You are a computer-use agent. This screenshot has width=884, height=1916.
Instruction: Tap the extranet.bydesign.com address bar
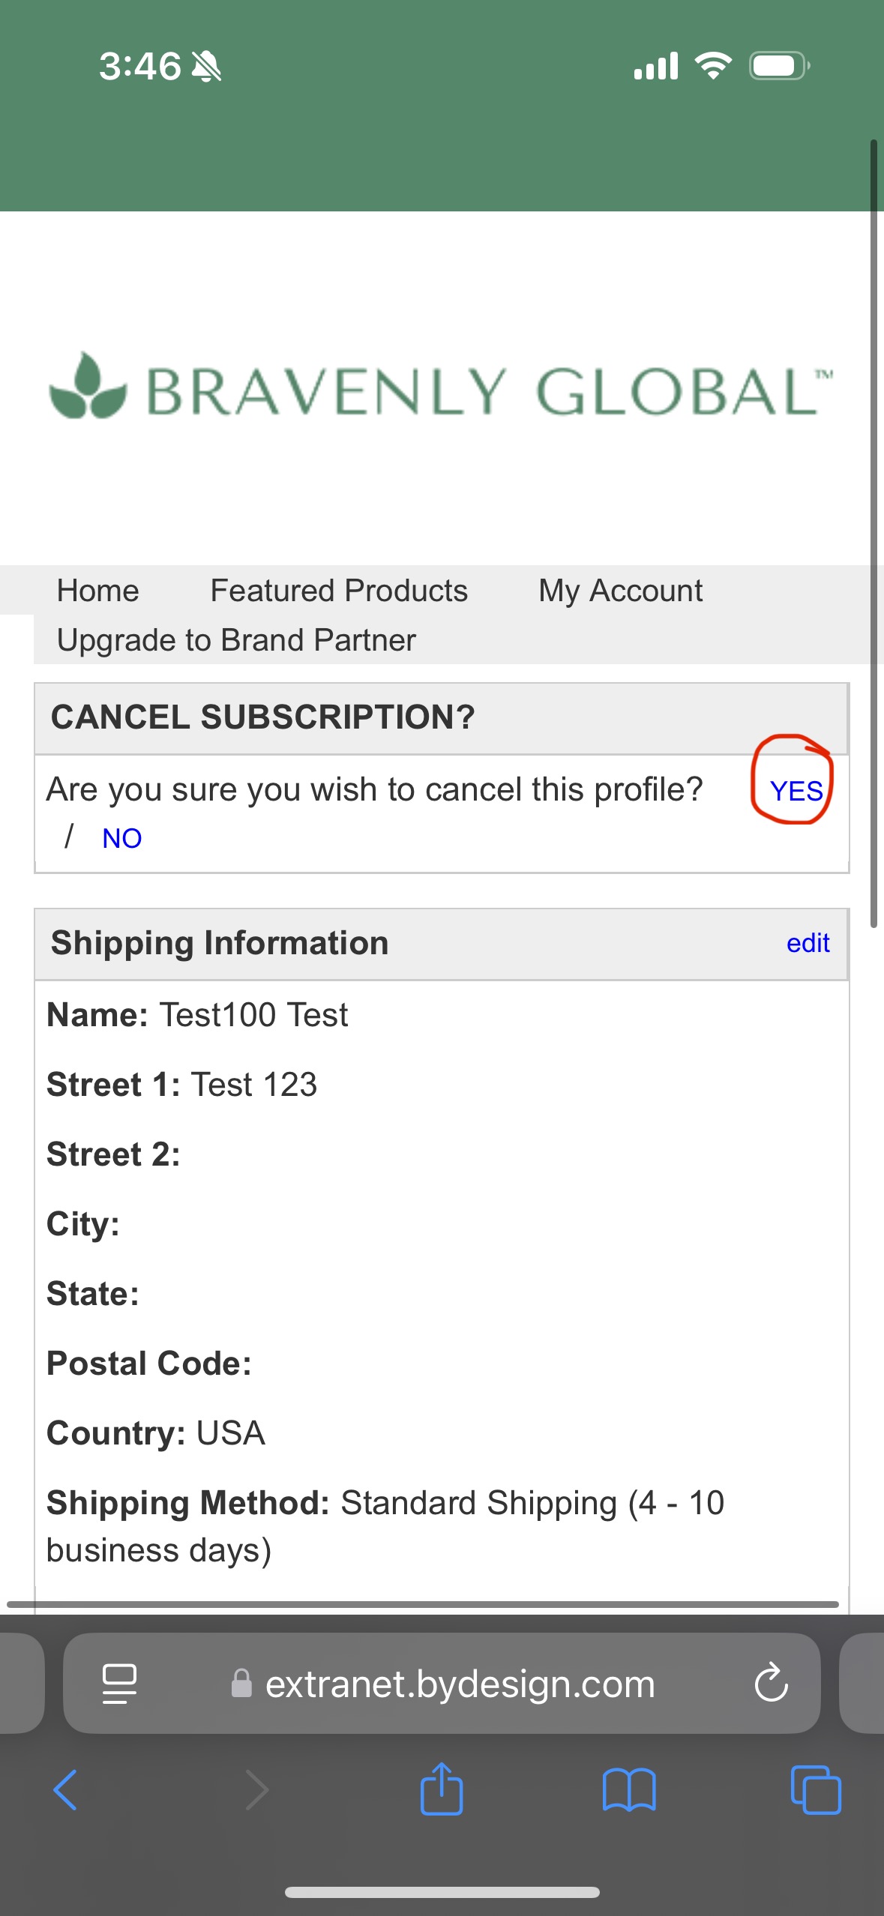(x=459, y=1684)
